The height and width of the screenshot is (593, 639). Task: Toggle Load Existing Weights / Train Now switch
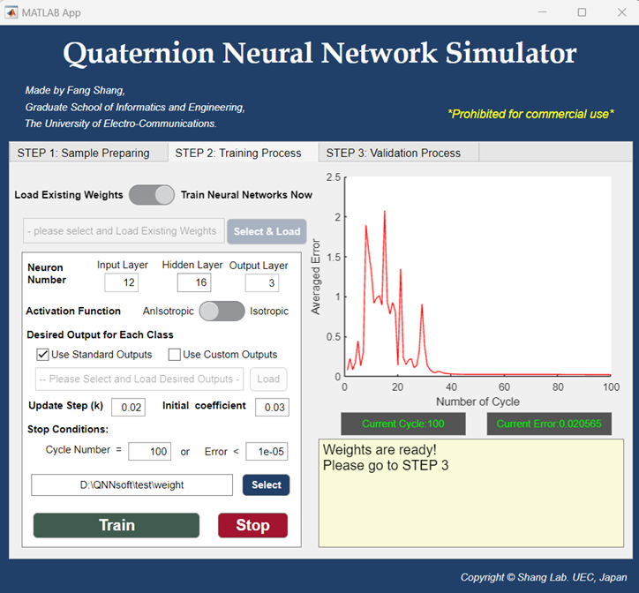coord(152,195)
